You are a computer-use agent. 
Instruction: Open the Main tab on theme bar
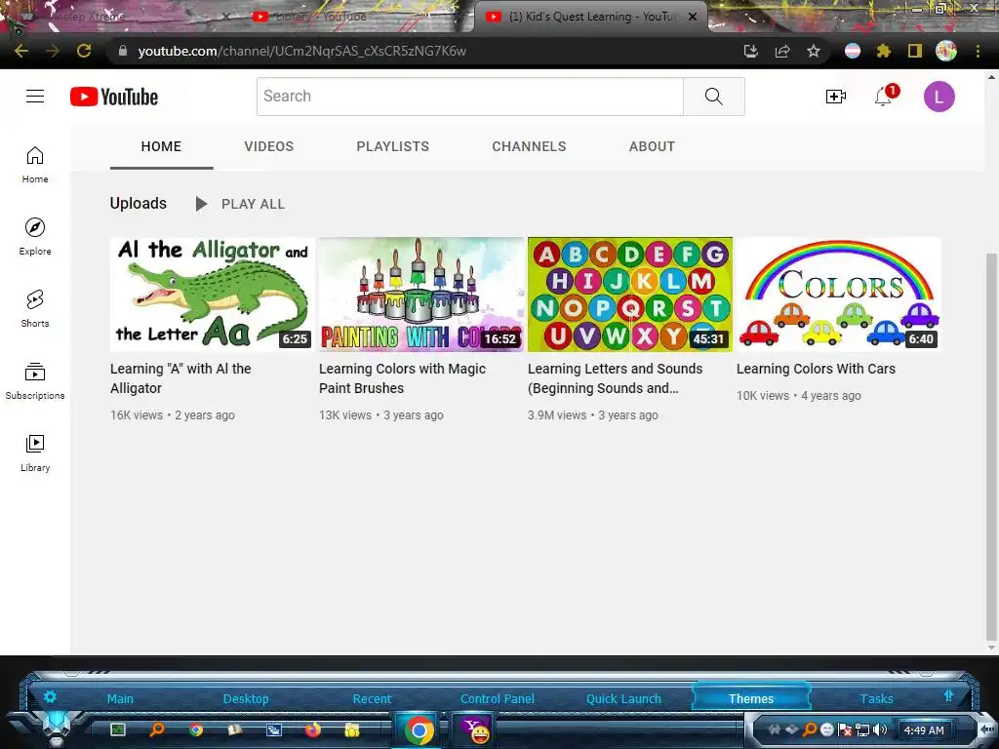coord(120,698)
